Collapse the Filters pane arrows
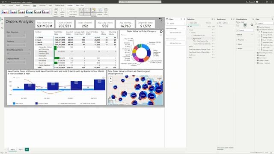The width and height of the screenshot is (274, 154). coord(185,19)
